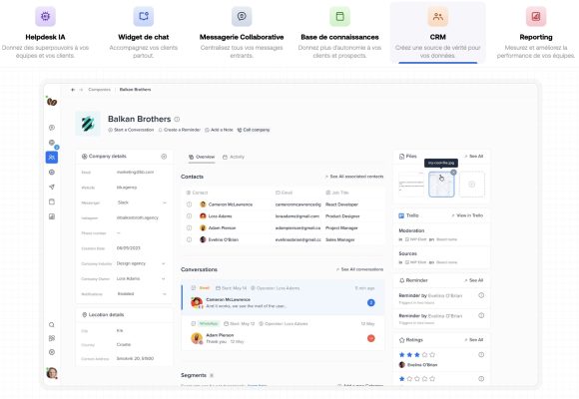Click Start a Conversation
The image size is (579, 399).
pyautogui.click(x=131, y=130)
